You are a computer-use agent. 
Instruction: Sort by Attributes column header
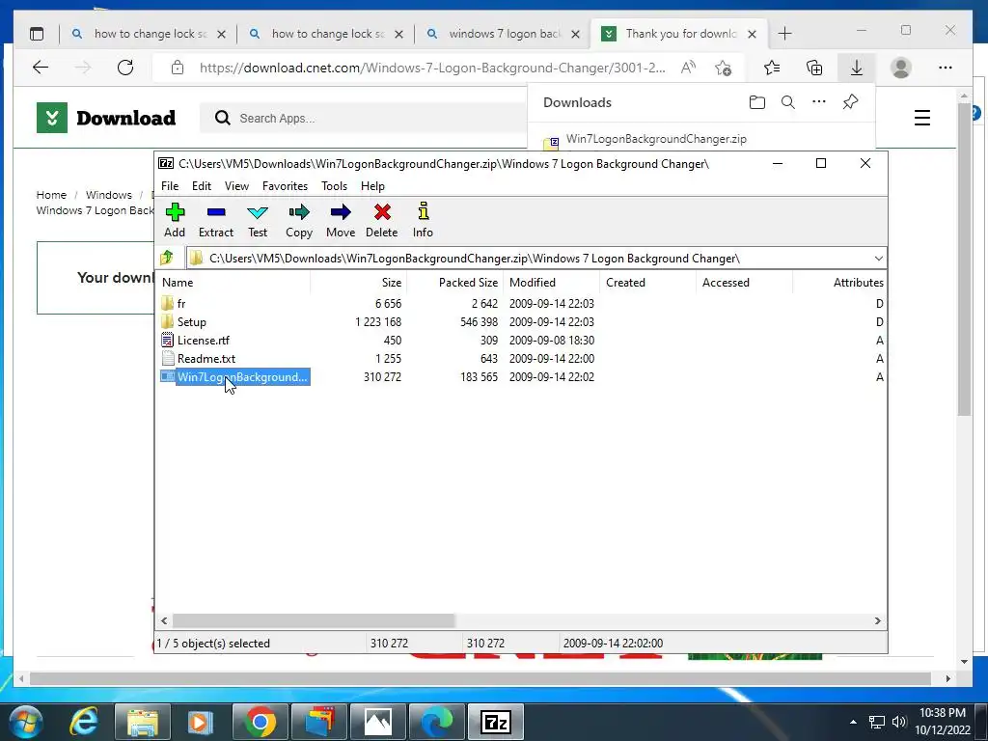click(839, 283)
